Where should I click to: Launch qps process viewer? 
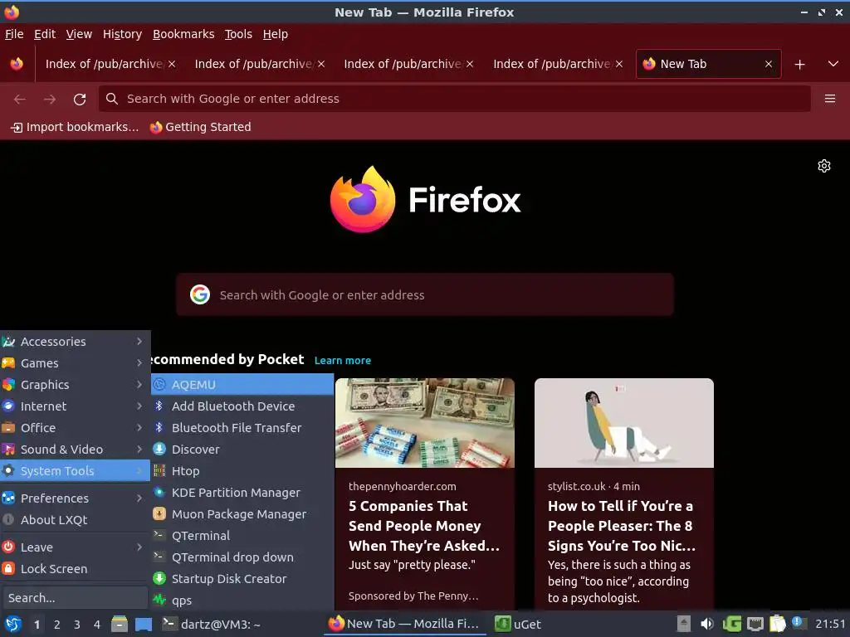point(242,601)
